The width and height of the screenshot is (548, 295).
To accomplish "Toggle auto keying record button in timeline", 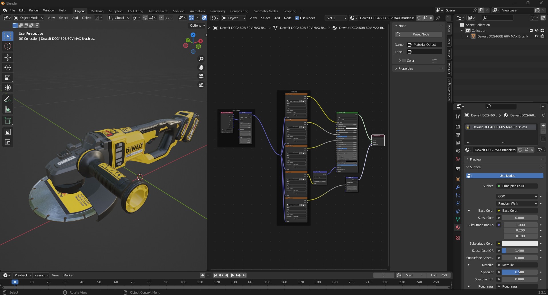I will (203, 275).
